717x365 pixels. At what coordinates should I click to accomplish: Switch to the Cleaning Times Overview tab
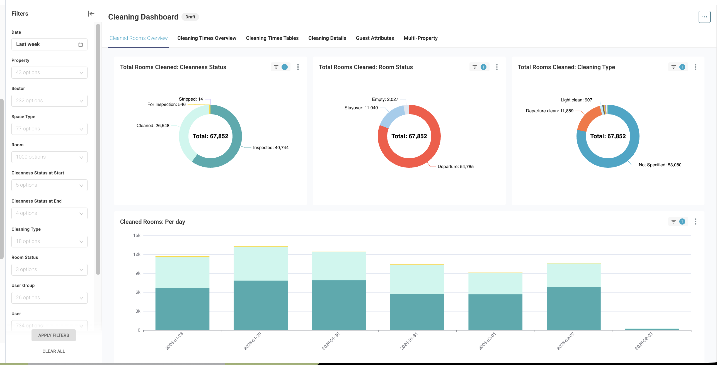pyautogui.click(x=207, y=38)
